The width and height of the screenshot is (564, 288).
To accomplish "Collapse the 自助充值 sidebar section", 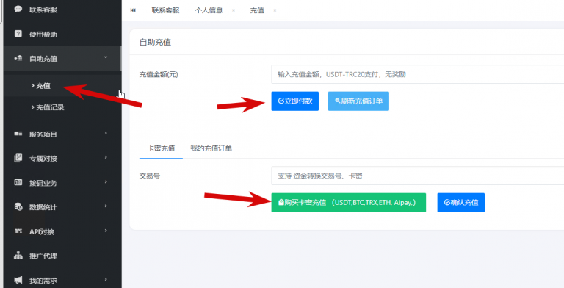I will coord(62,58).
